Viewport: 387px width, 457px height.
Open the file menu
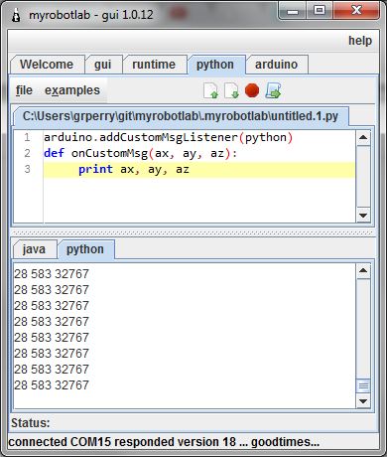(x=24, y=90)
